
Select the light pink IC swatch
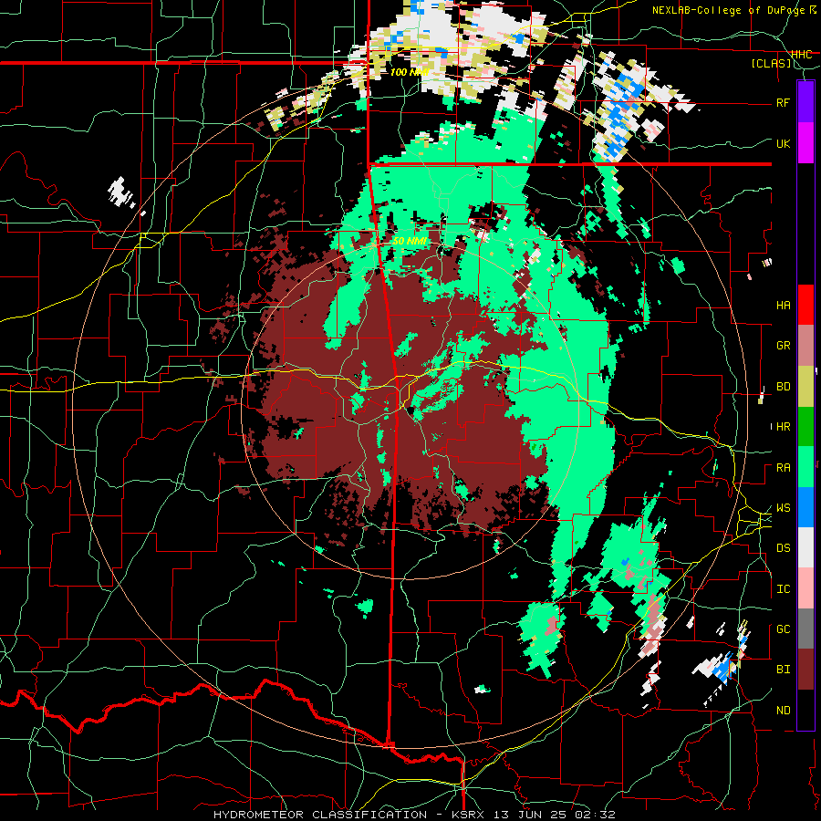click(805, 588)
